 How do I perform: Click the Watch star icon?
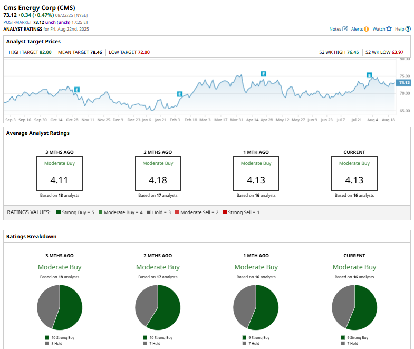[389, 29]
